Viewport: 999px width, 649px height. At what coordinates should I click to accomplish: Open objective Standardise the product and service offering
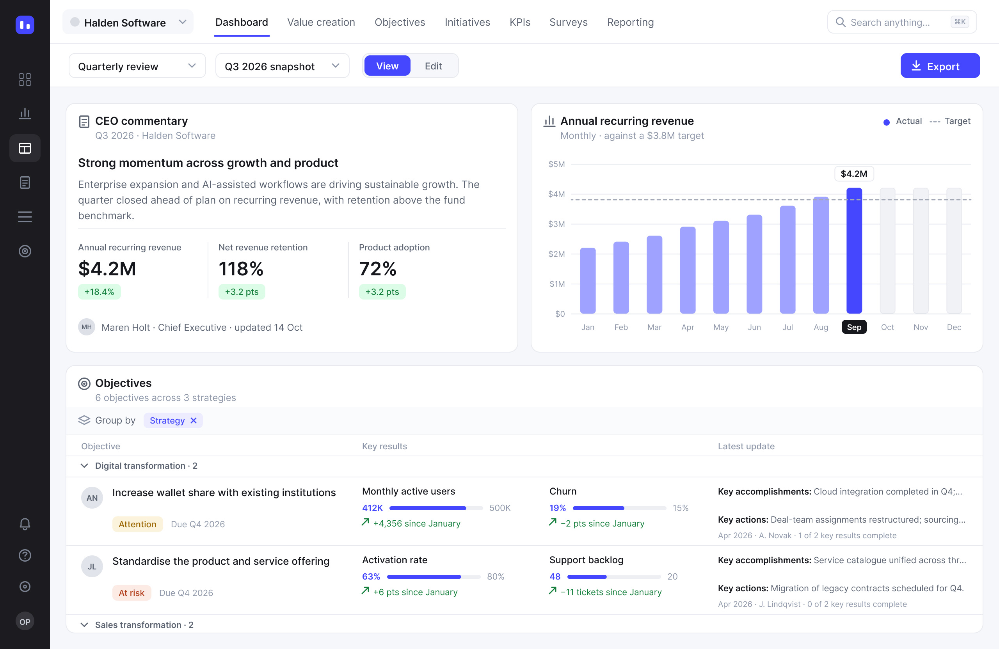[221, 561]
